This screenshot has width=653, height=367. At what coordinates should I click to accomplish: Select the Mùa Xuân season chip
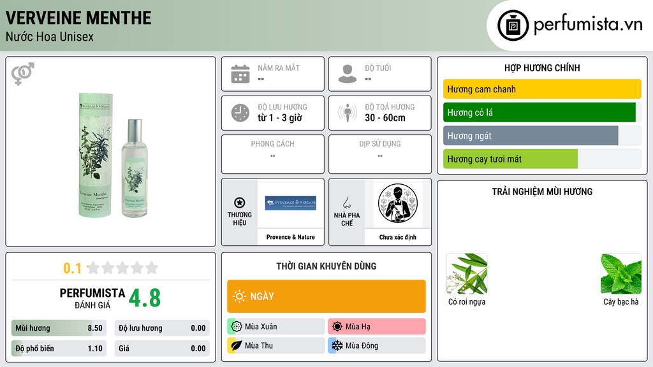coord(276,326)
